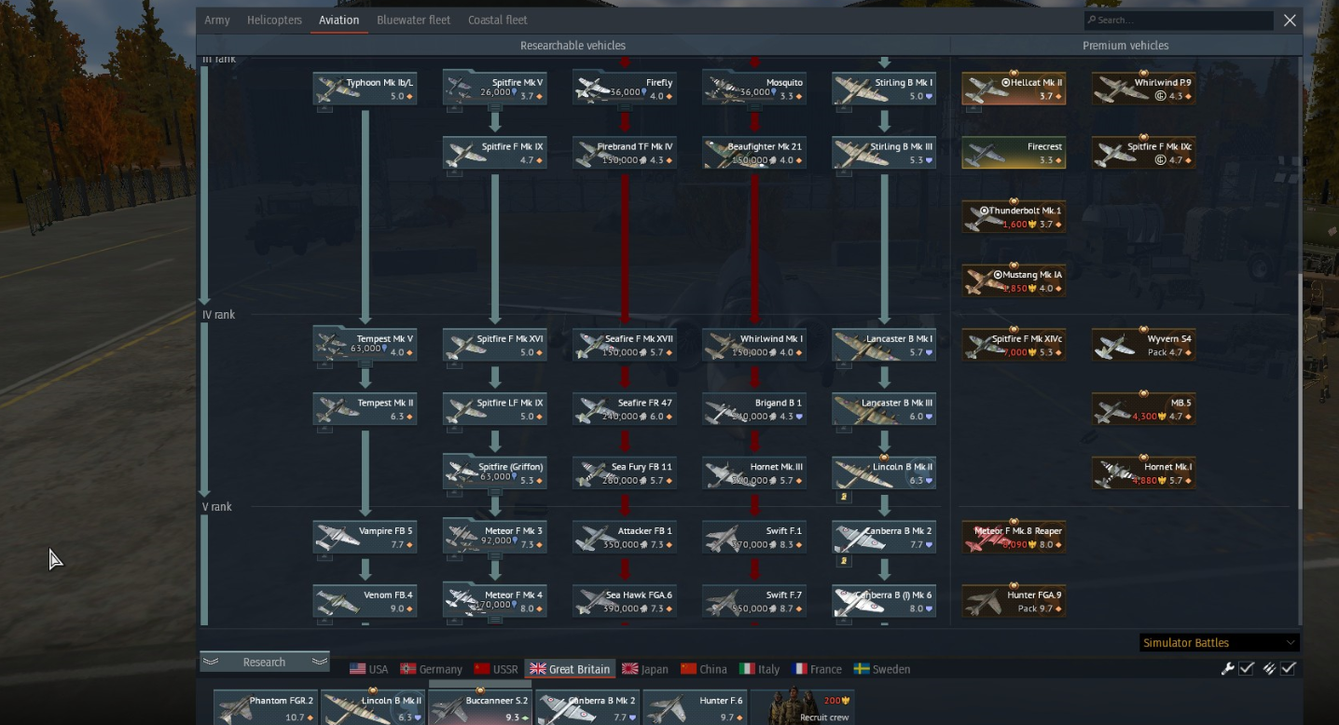Click the research tree vertical scrollbar

pyautogui.click(x=1300, y=391)
